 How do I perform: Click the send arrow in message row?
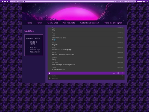pos(123,78)
